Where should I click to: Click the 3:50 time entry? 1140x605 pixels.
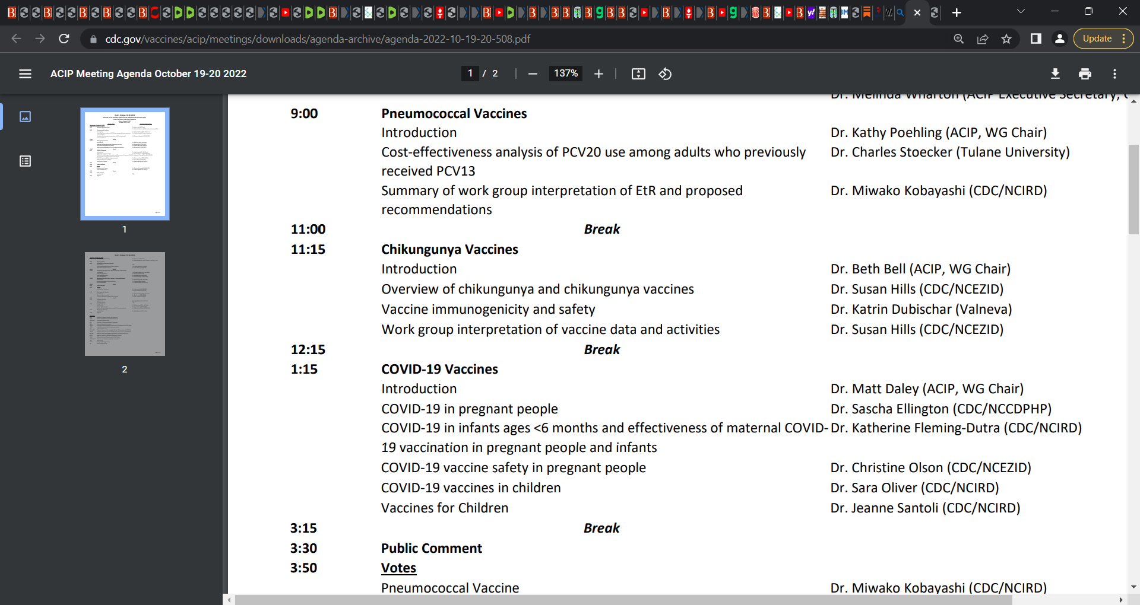point(303,568)
